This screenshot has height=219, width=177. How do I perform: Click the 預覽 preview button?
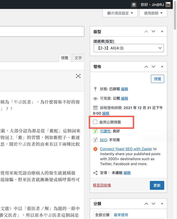coord(158,79)
